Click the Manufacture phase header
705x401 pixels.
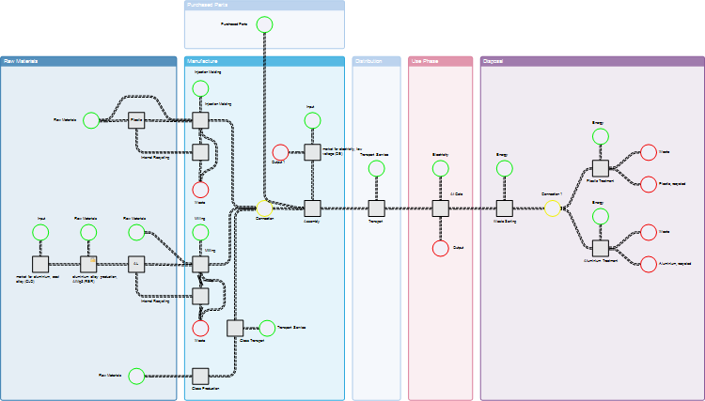264,62
